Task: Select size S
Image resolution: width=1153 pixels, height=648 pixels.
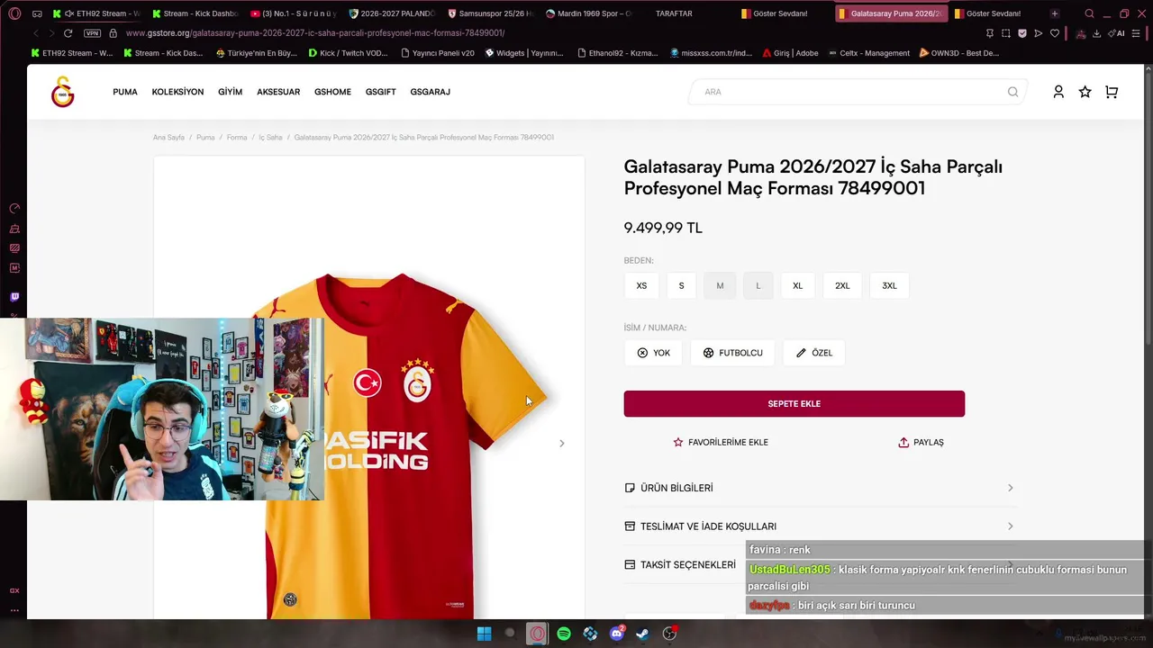Action: pyautogui.click(x=681, y=285)
